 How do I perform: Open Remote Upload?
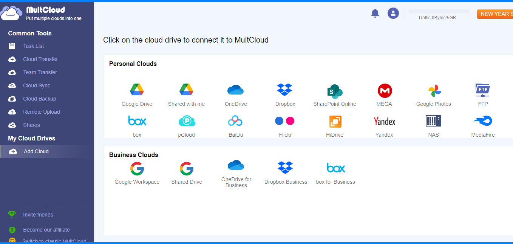click(x=42, y=112)
